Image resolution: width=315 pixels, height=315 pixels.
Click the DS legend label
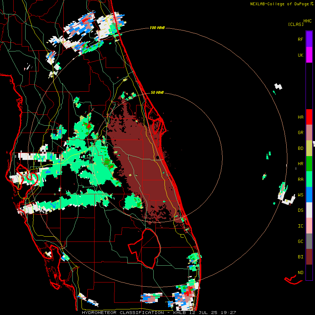coord(300,210)
